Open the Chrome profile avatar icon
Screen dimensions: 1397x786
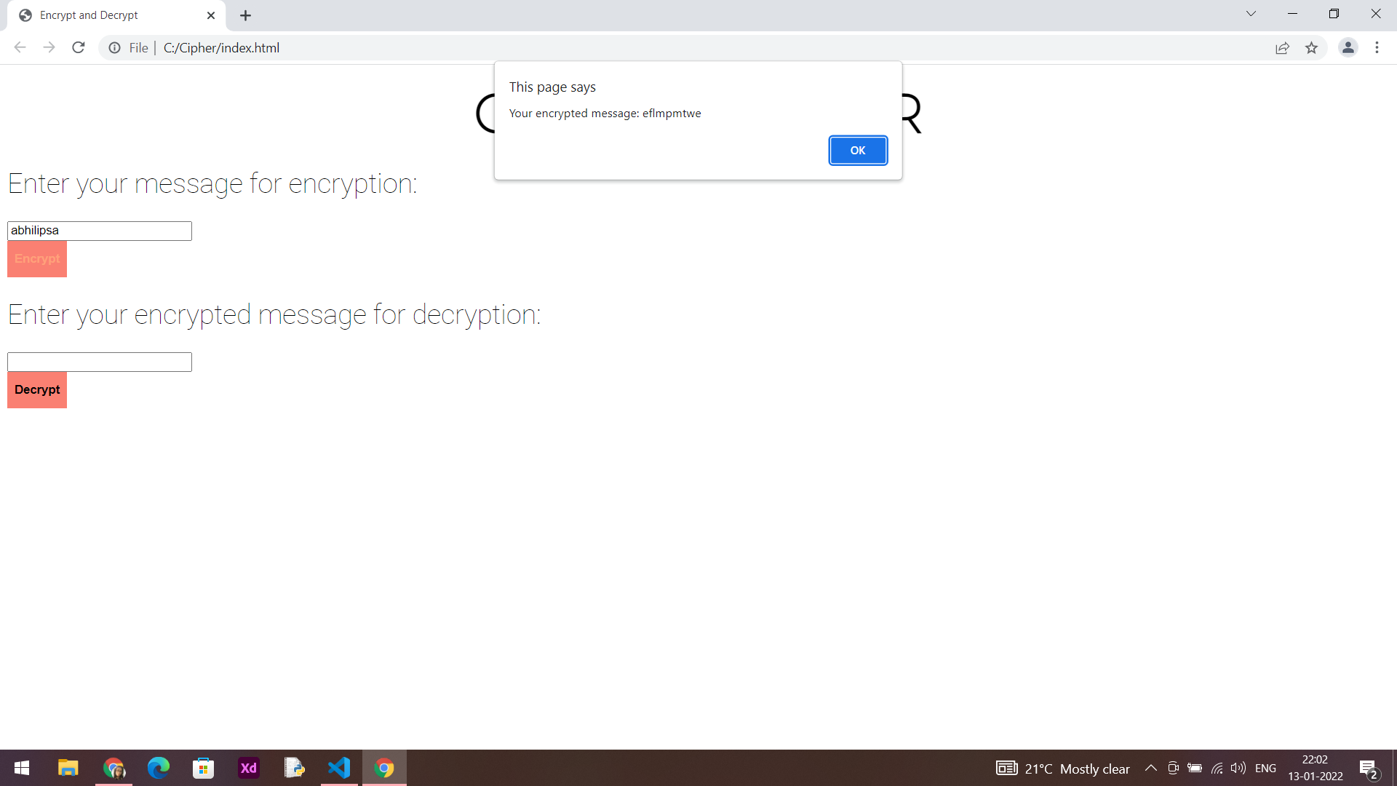(1348, 48)
